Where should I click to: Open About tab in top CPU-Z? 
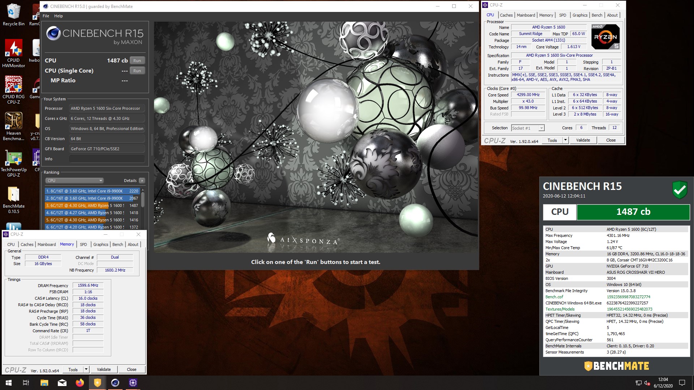pos(612,15)
